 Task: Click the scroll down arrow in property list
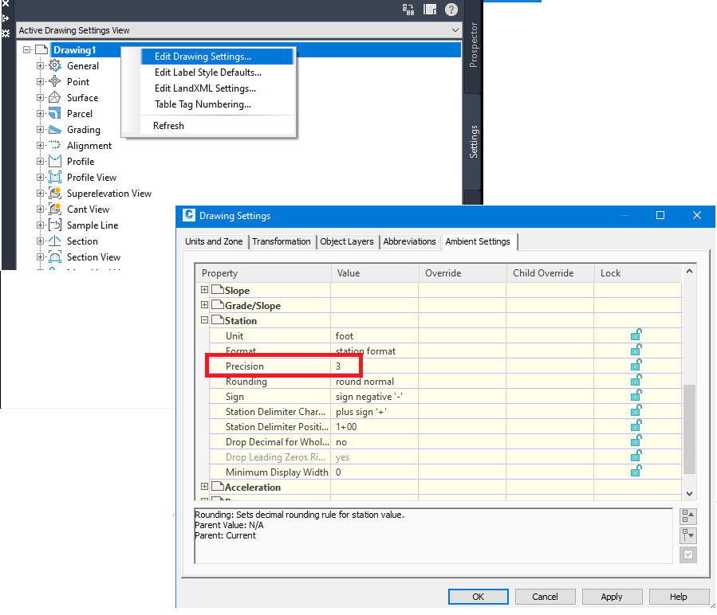(690, 493)
